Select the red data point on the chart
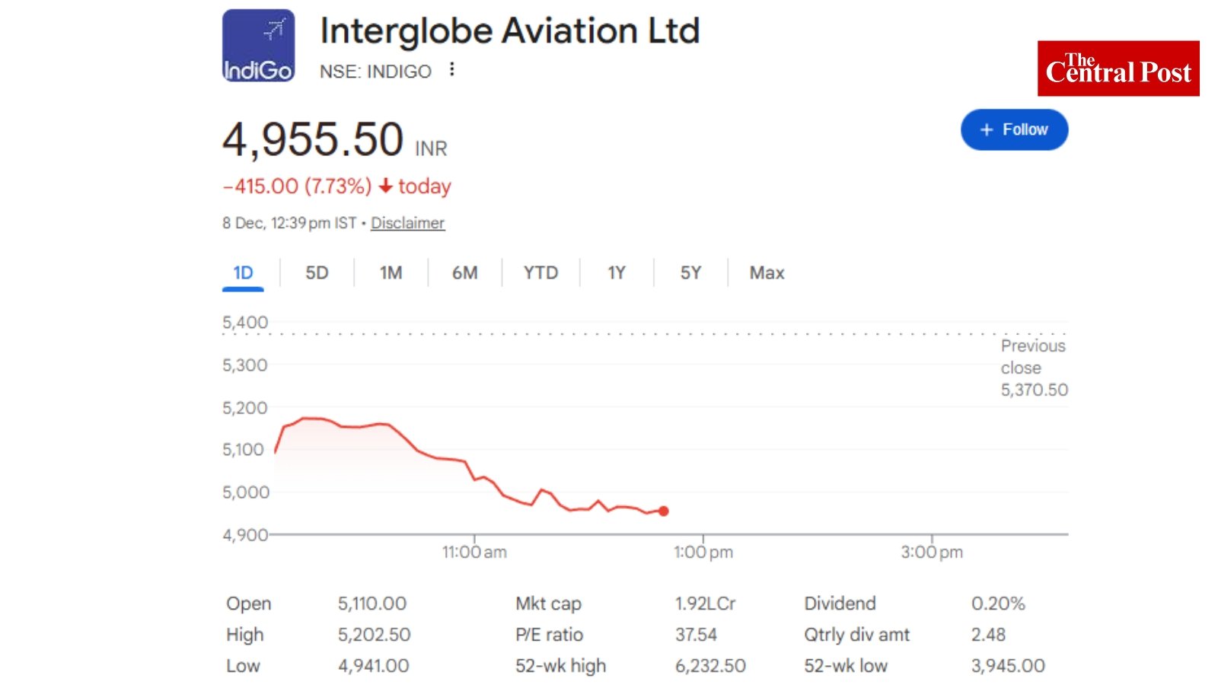Viewport: 1218px width, 685px height. click(x=663, y=511)
